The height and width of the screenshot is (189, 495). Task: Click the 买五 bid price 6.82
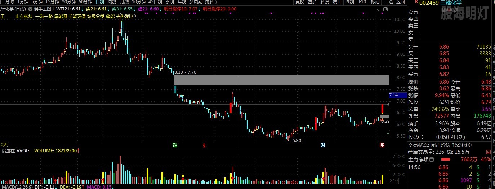pos(444,74)
